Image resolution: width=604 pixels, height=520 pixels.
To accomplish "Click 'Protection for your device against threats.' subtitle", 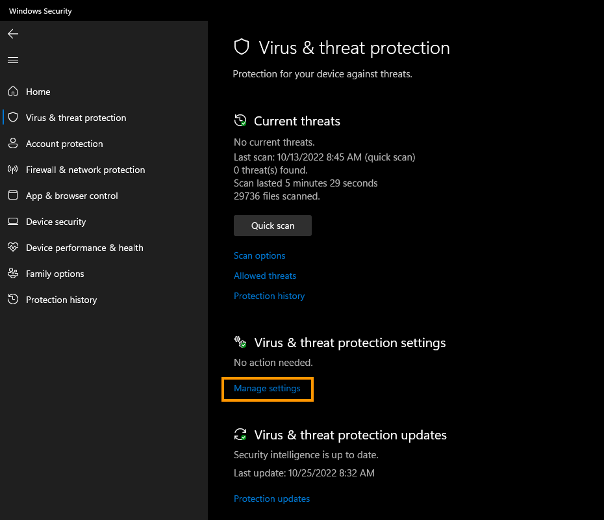I will (322, 74).
